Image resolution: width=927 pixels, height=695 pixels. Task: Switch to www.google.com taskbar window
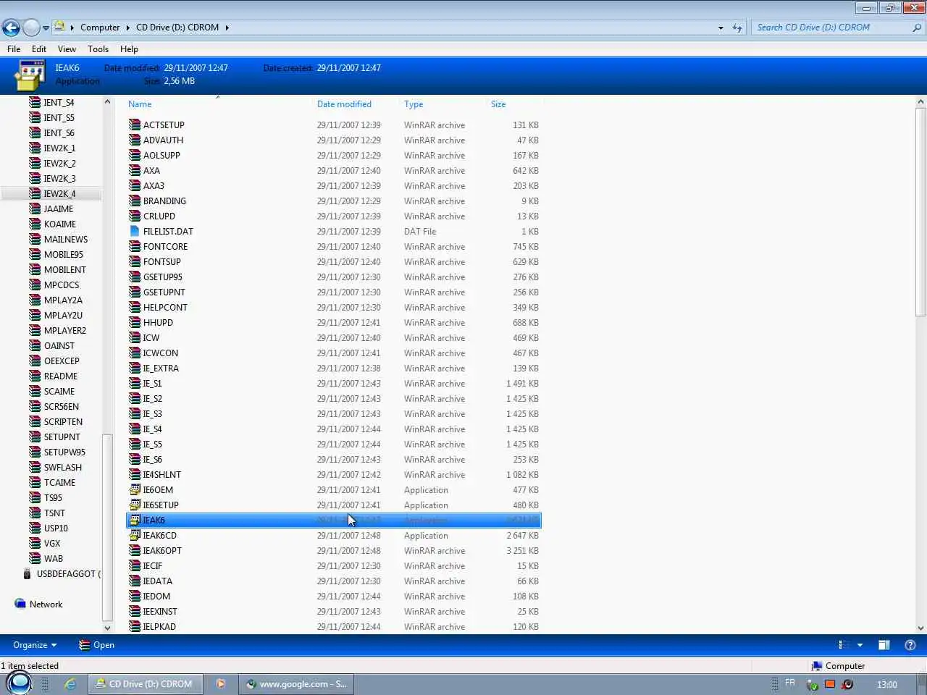297,683
